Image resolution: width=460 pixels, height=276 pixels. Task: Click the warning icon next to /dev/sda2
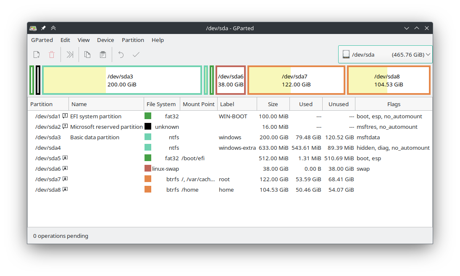click(x=65, y=126)
